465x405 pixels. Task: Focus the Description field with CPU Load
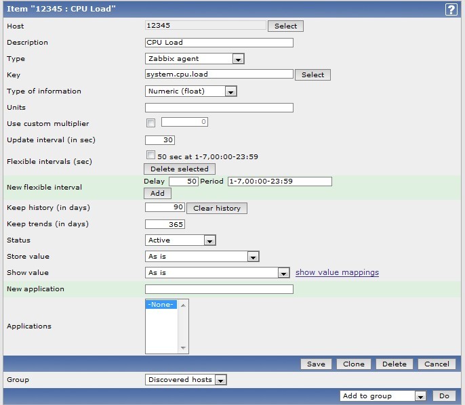[219, 43]
